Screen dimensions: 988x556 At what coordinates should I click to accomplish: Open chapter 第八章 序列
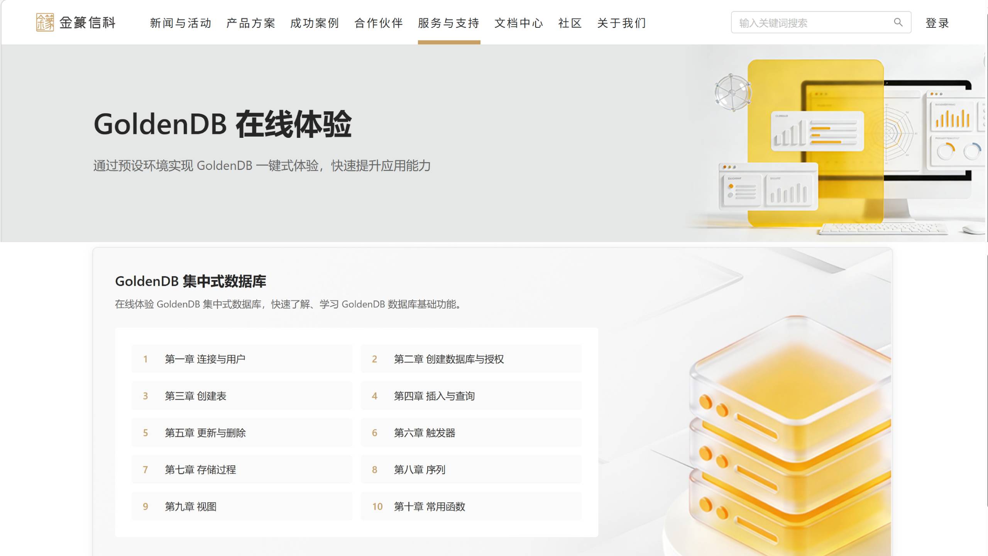pyautogui.click(x=471, y=470)
